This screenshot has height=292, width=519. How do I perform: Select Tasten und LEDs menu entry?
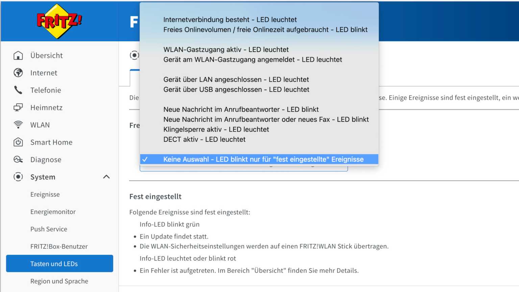(59, 264)
